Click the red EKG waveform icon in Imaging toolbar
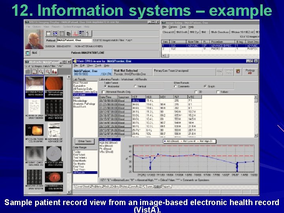284x213 pixels. (75, 33)
